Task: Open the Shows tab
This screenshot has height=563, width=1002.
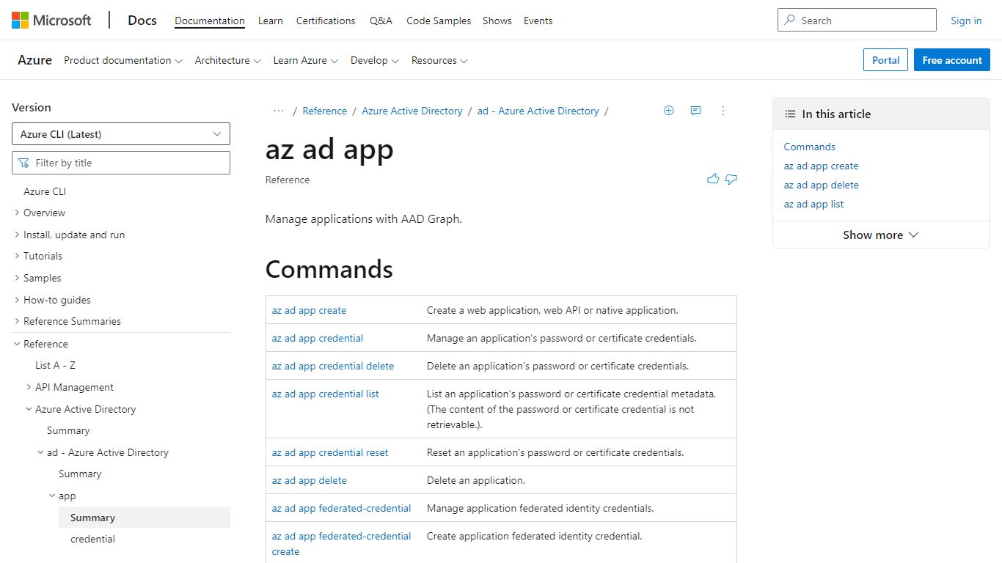Action: [x=497, y=21]
